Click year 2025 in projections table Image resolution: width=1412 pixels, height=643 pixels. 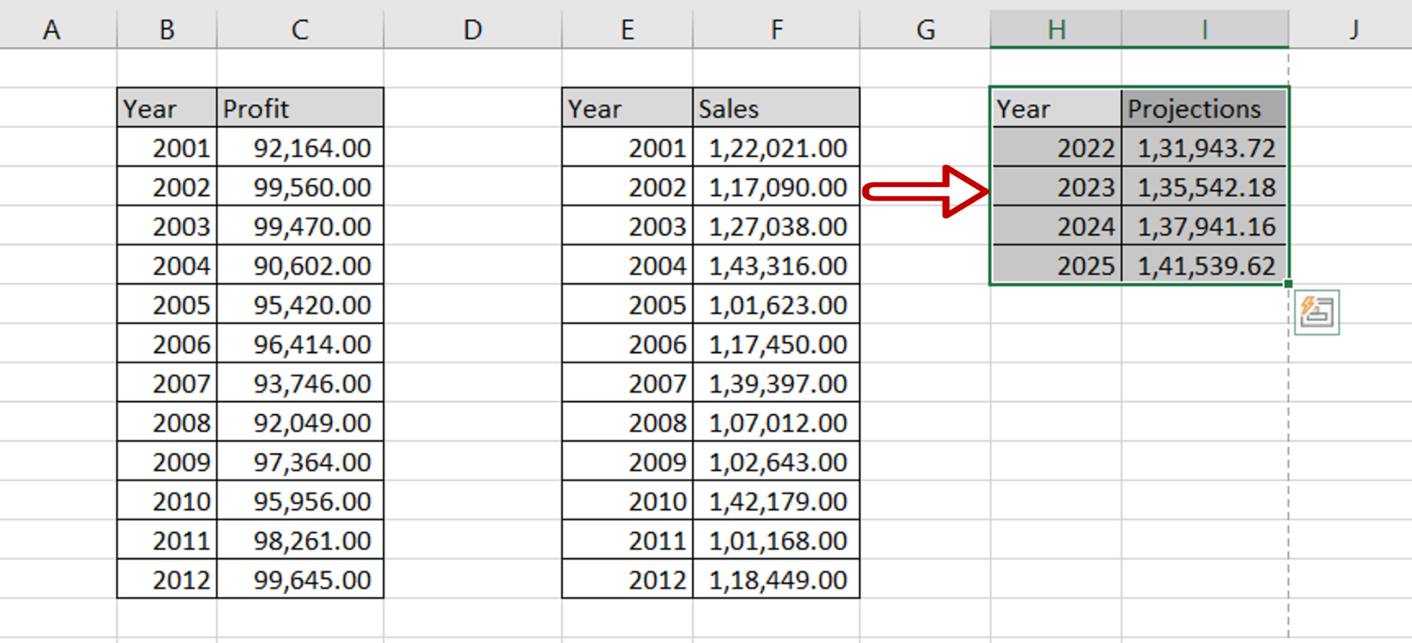coord(1056,265)
